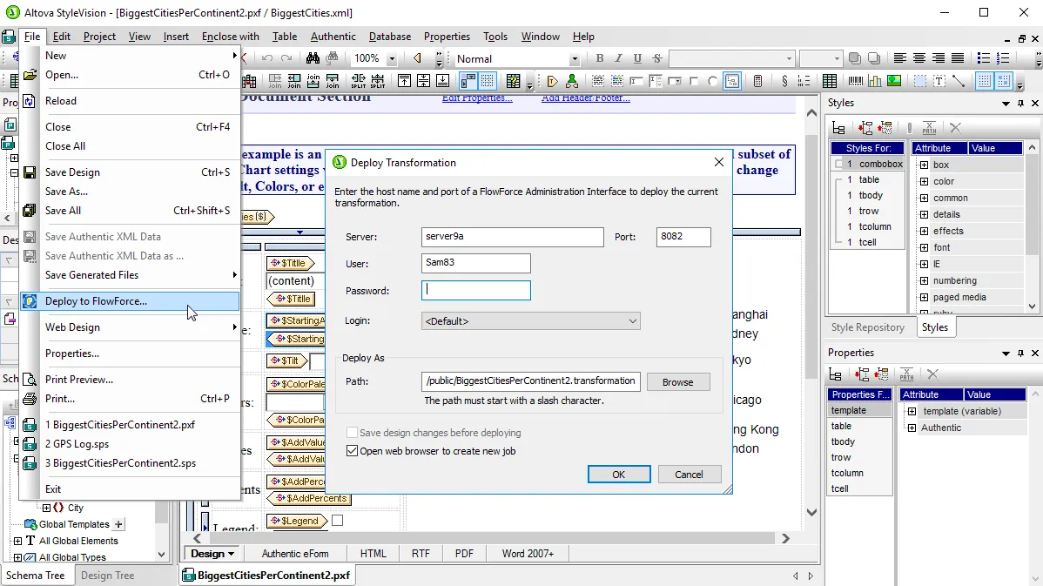
Task: Click the Edit Properties link
Action: [x=477, y=98]
